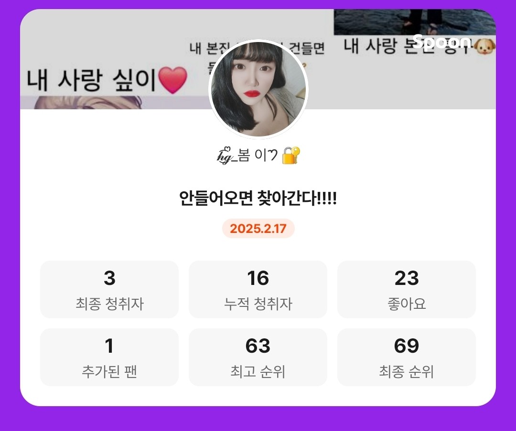
Task: Click the dark ocean photo in banner
Action: [415, 22]
